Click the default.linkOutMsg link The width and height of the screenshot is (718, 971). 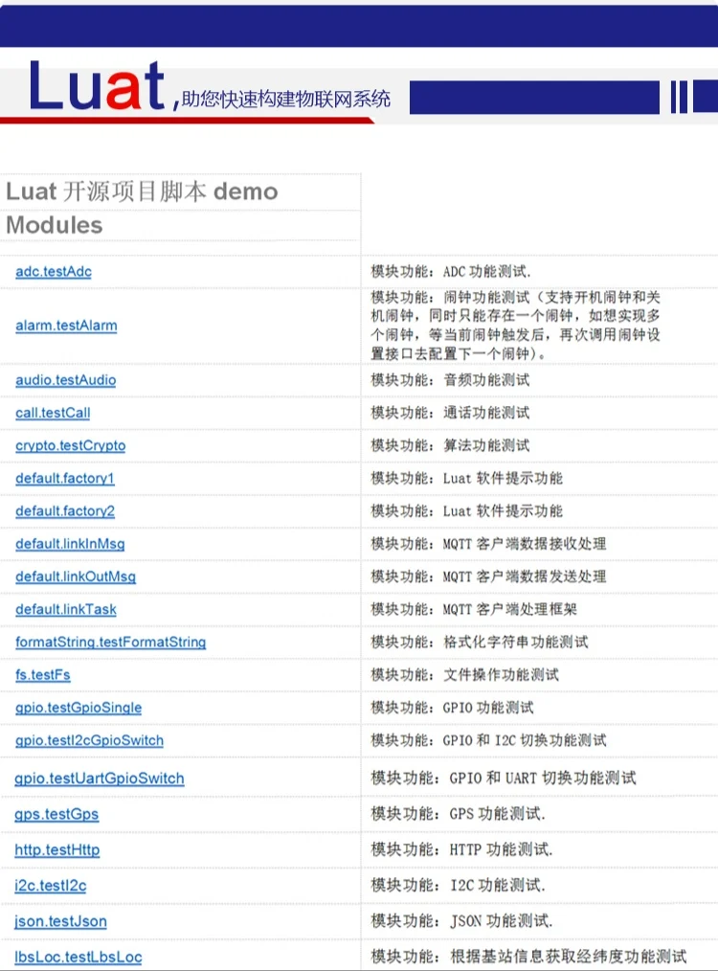[x=76, y=576]
